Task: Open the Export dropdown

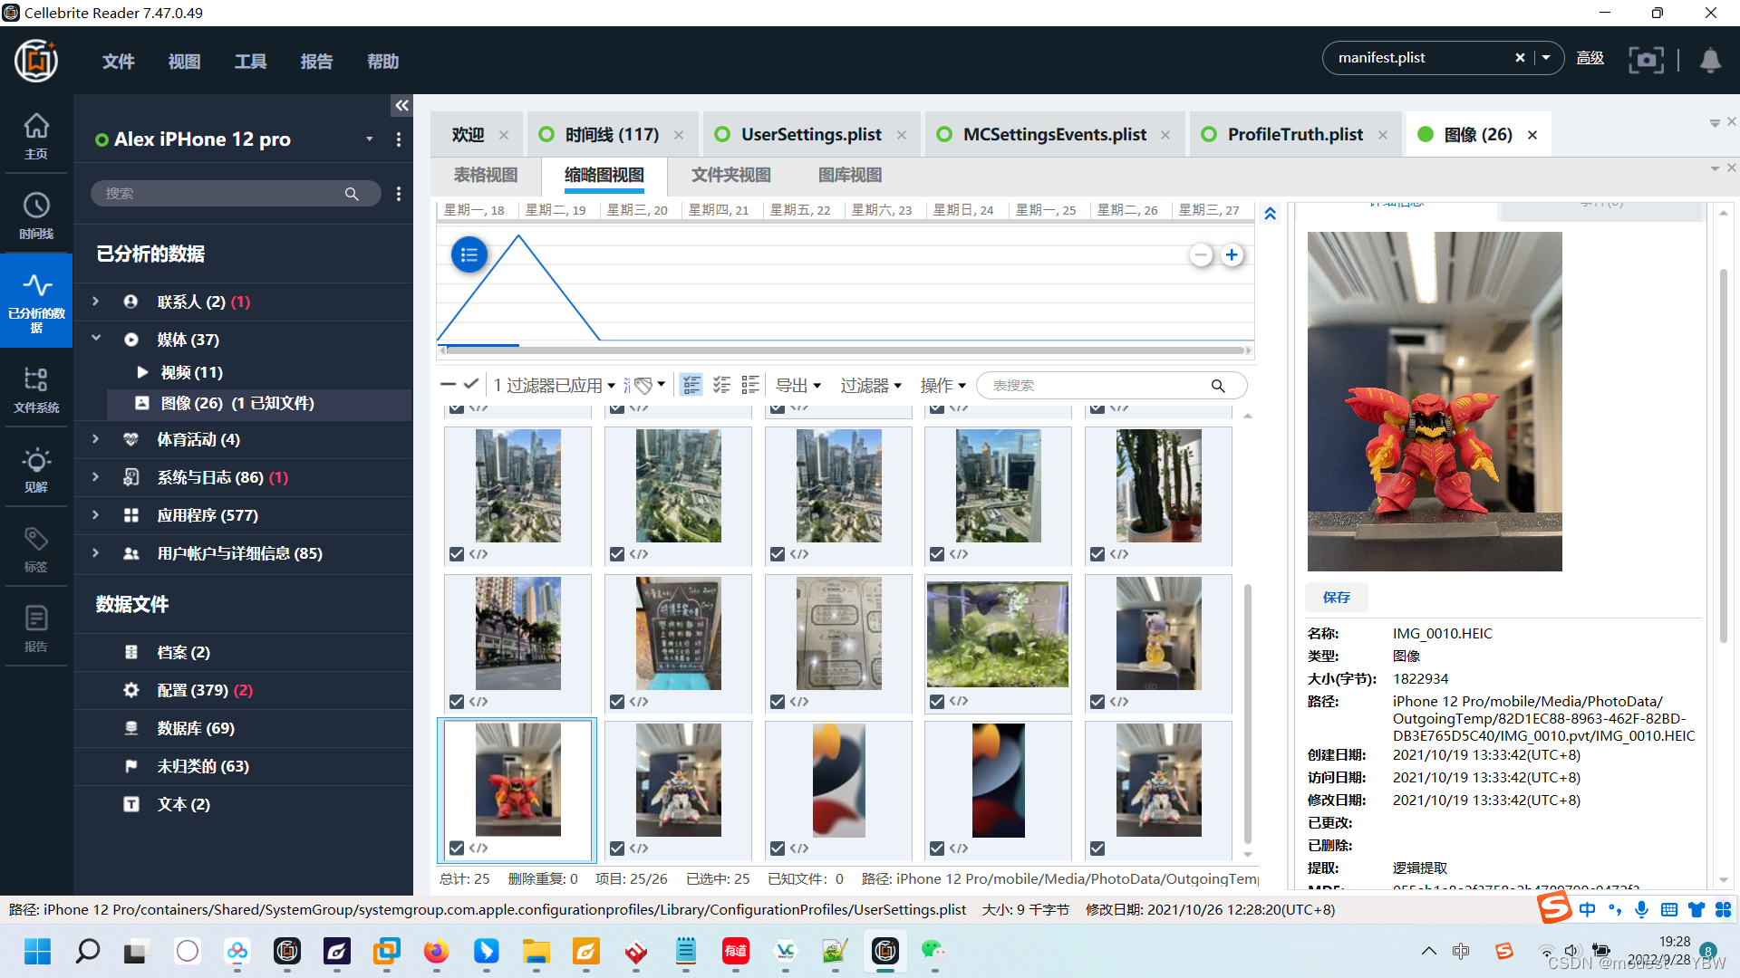Action: pos(798,386)
